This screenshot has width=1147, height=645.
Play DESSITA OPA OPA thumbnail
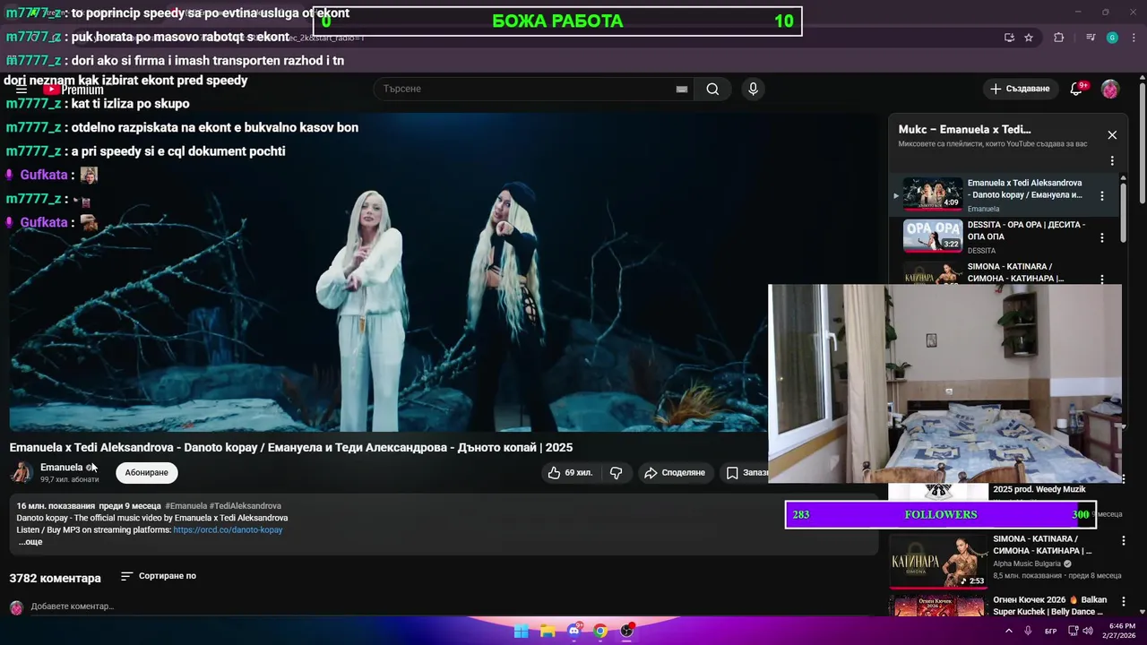click(933, 236)
